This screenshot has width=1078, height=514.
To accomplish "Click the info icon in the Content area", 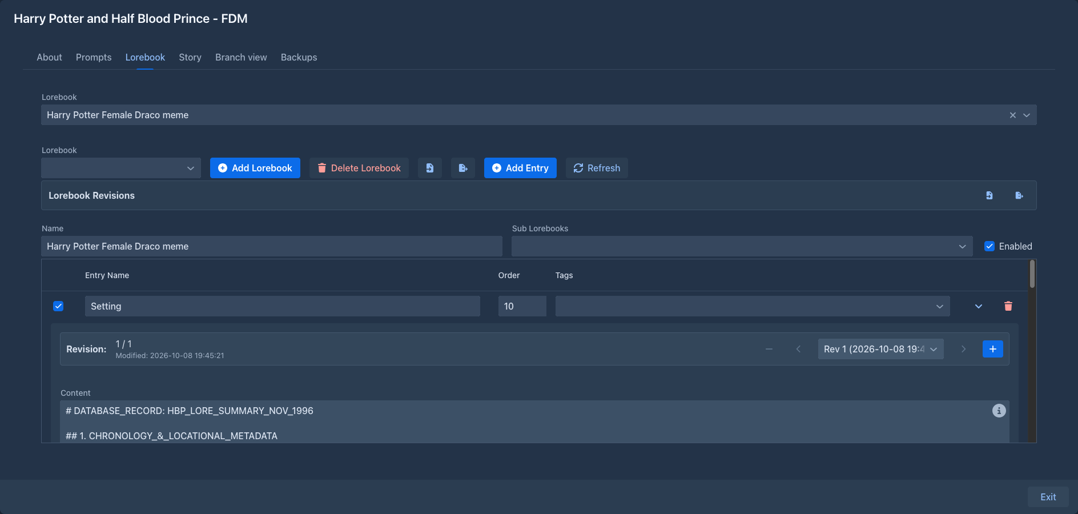I will pos(999,411).
